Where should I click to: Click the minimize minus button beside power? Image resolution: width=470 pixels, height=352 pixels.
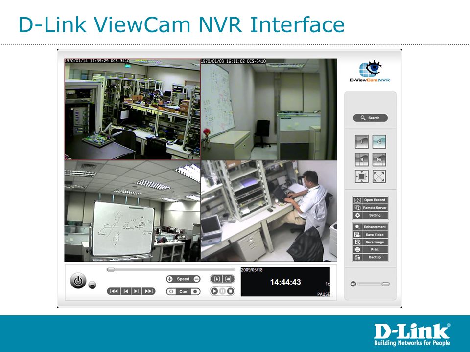pos(93,285)
